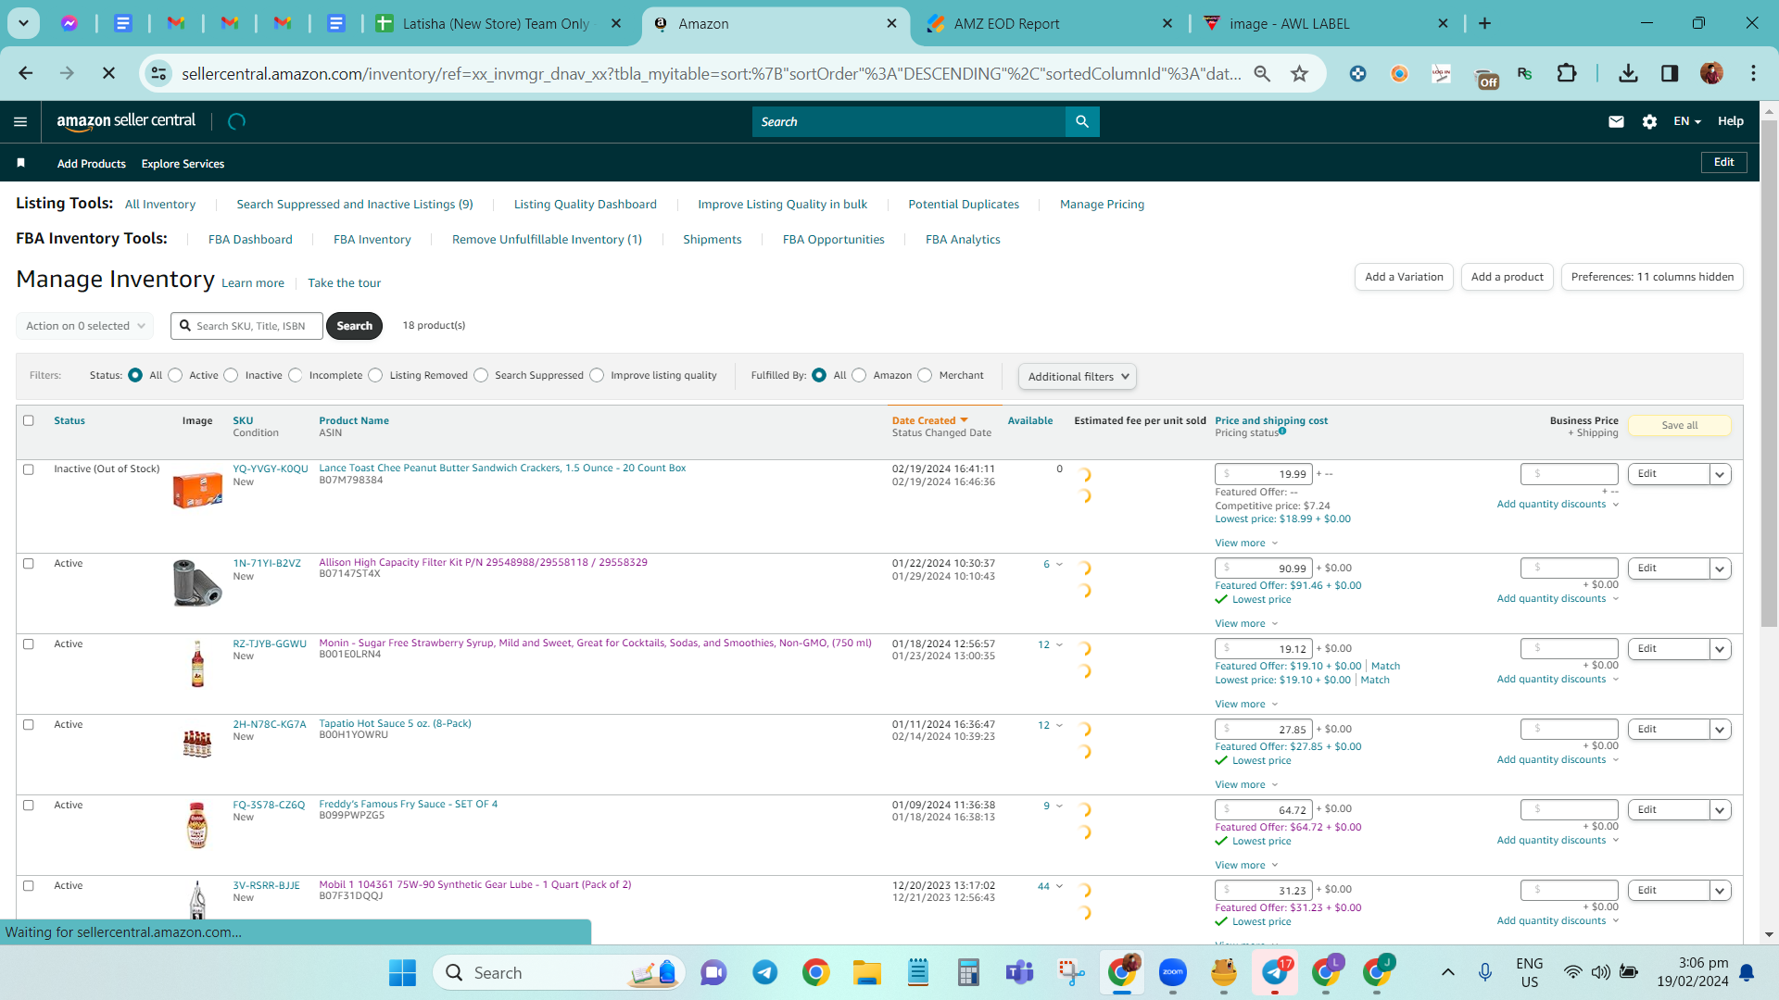Open the Action on 0 selected dropdown
This screenshot has height=1000, width=1779.
point(85,326)
